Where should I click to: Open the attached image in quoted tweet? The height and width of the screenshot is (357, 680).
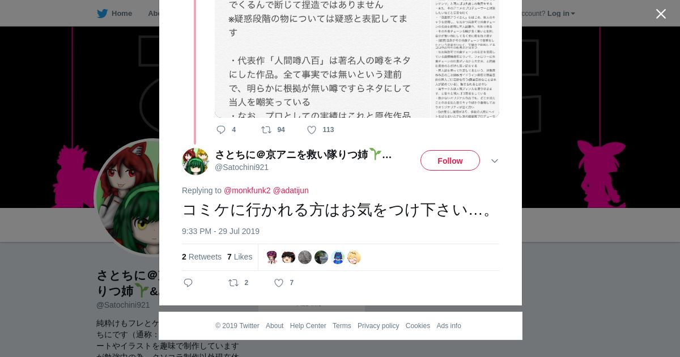click(357, 59)
